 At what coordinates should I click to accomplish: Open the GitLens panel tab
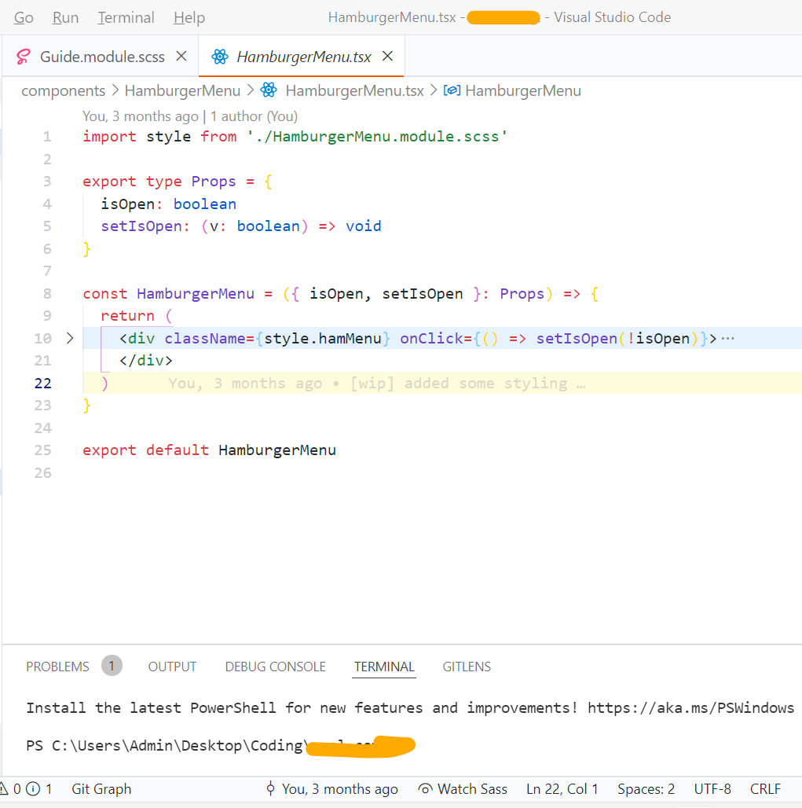click(467, 667)
